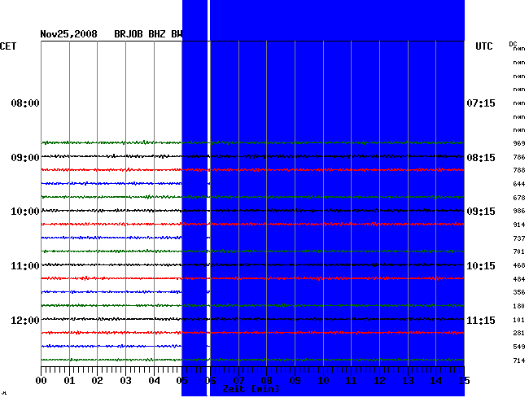Click the UTC time label "11:15"

click(x=481, y=320)
